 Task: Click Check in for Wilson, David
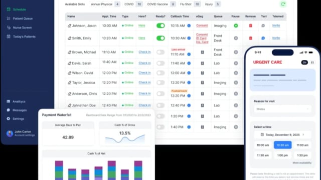[x=144, y=72]
